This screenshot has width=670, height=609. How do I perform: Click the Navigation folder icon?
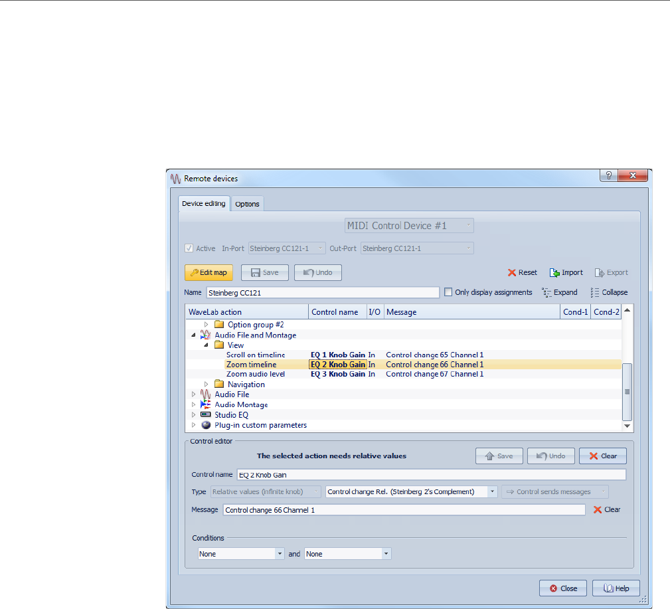(218, 385)
